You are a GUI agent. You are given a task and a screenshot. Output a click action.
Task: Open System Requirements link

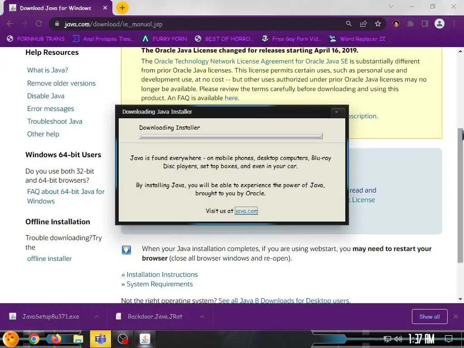[x=159, y=284]
